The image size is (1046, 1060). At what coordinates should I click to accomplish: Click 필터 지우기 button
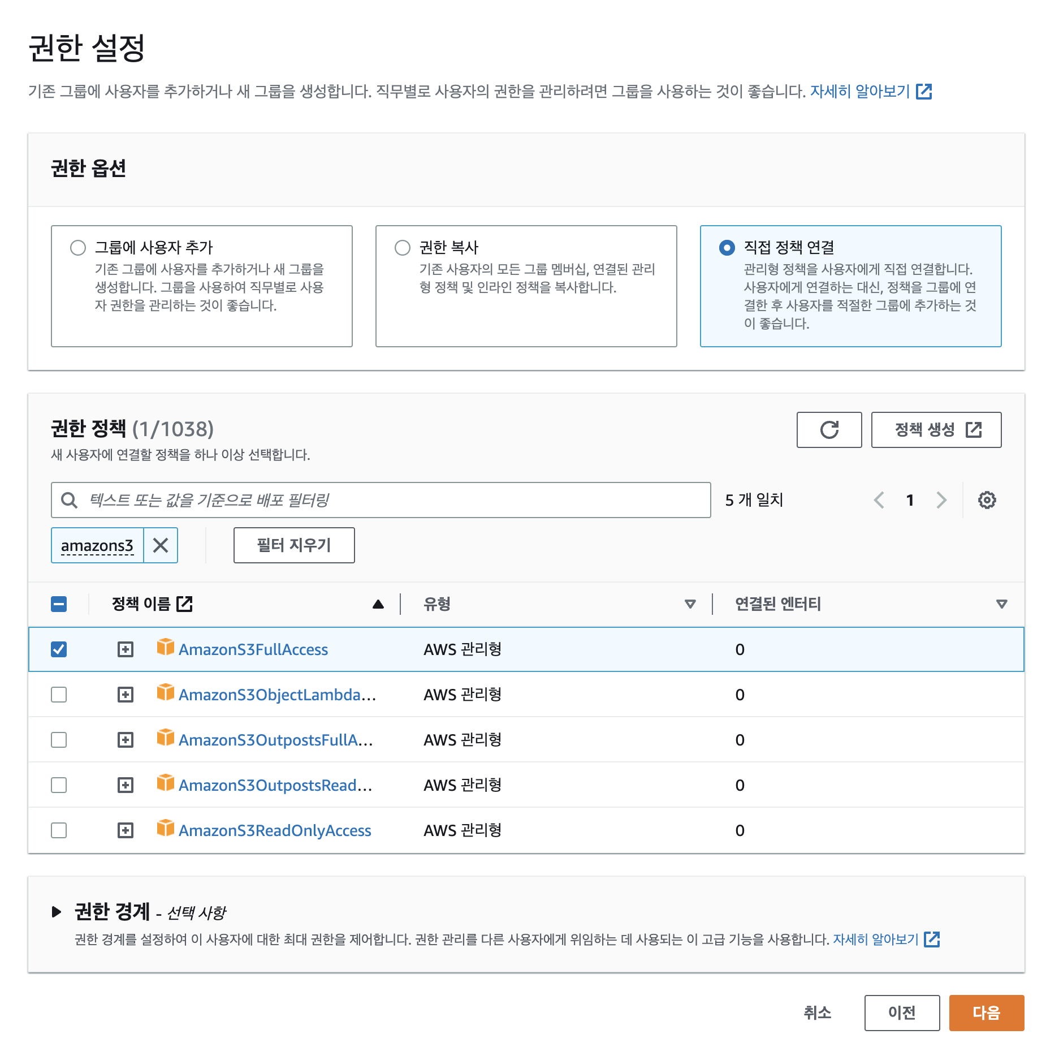(x=294, y=545)
